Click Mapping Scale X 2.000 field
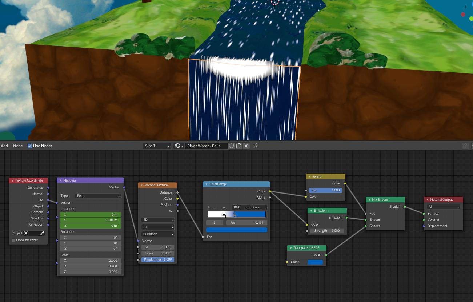Image resolution: width=473 pixels, height=302 pixels. coord(91,261)
